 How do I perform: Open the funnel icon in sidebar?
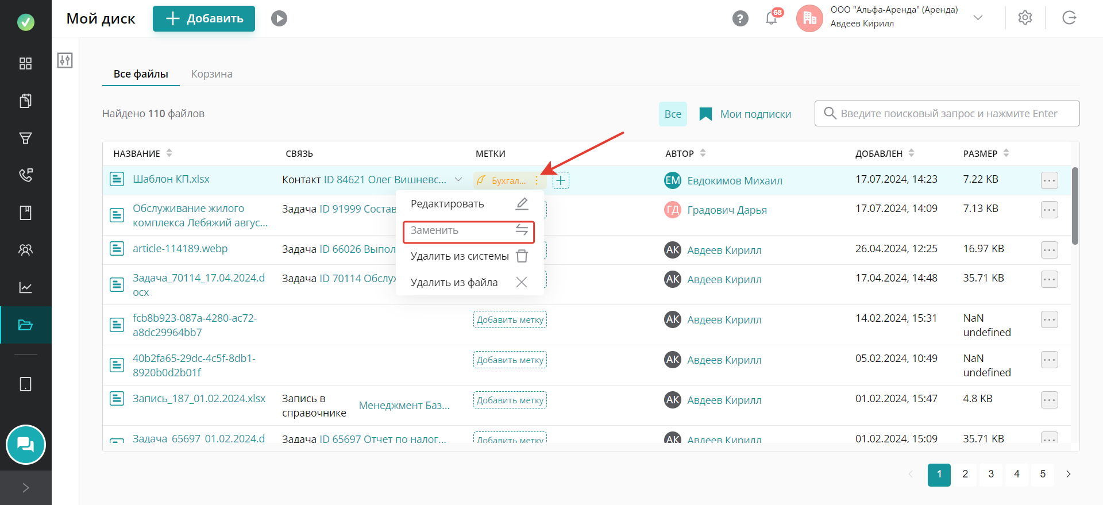(x=25, y=138)
